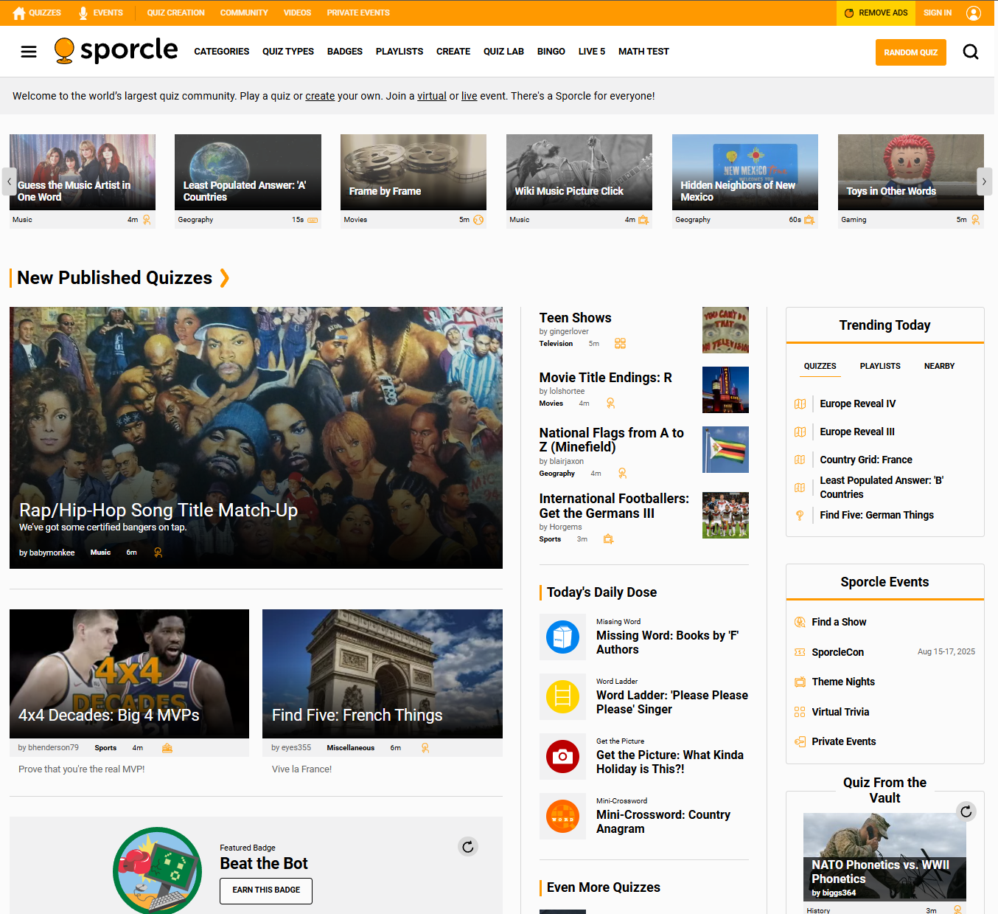Click the Sporcle logo
The width and height of the screenshot is (998, 914).
point(116,51)
